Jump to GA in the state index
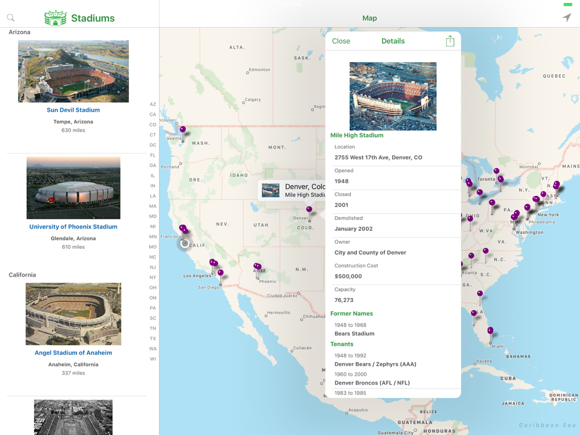580x435 pixels. [x=153, y=165]
